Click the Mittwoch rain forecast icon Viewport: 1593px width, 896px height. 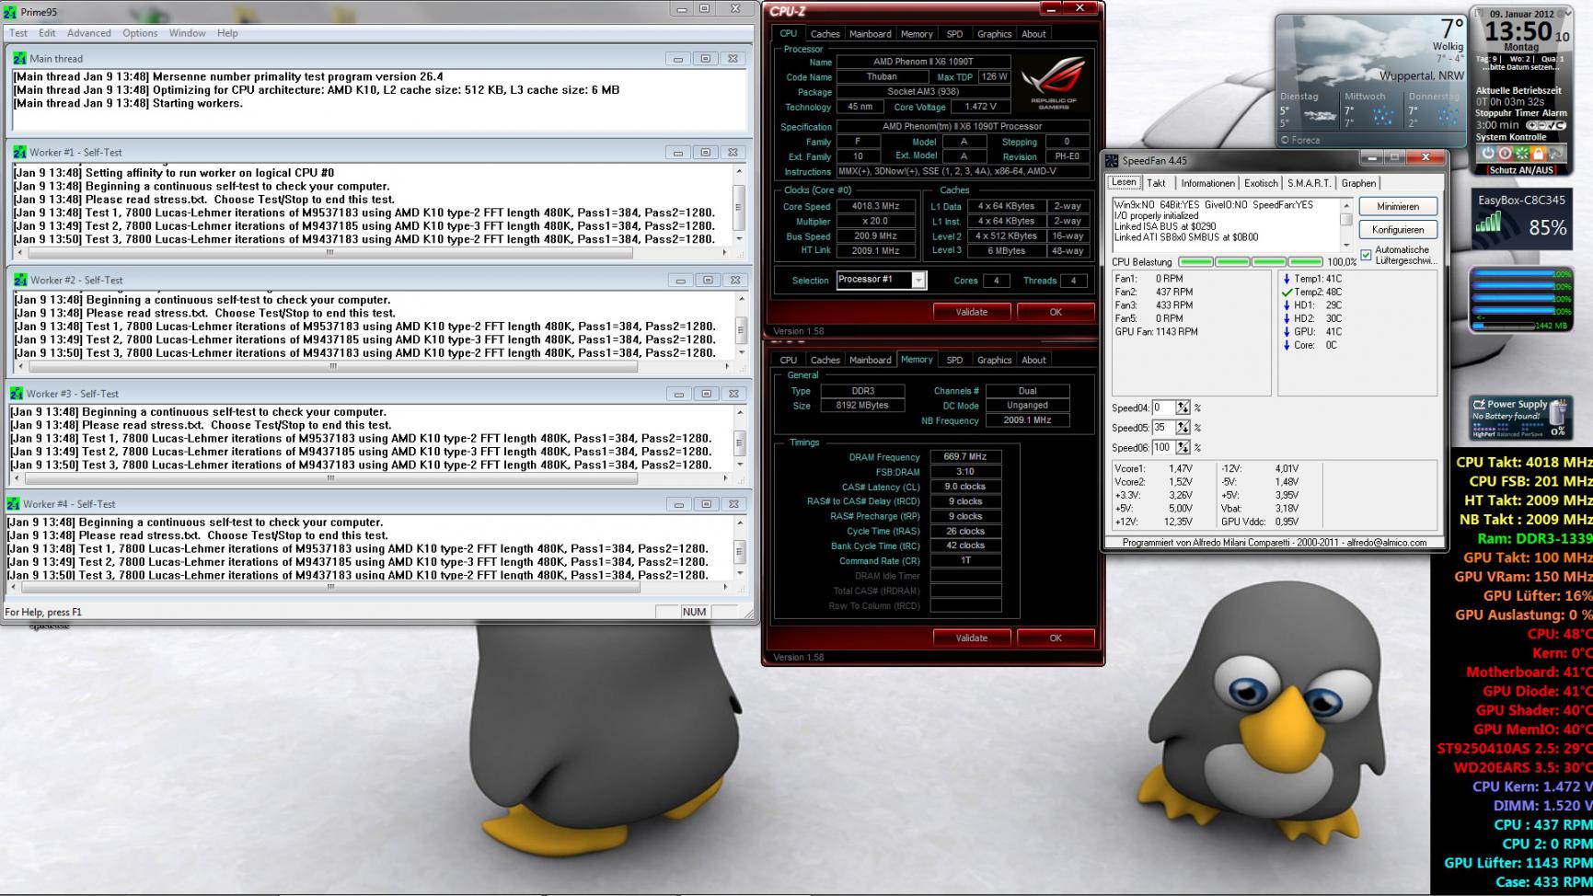pos(1383,117)
